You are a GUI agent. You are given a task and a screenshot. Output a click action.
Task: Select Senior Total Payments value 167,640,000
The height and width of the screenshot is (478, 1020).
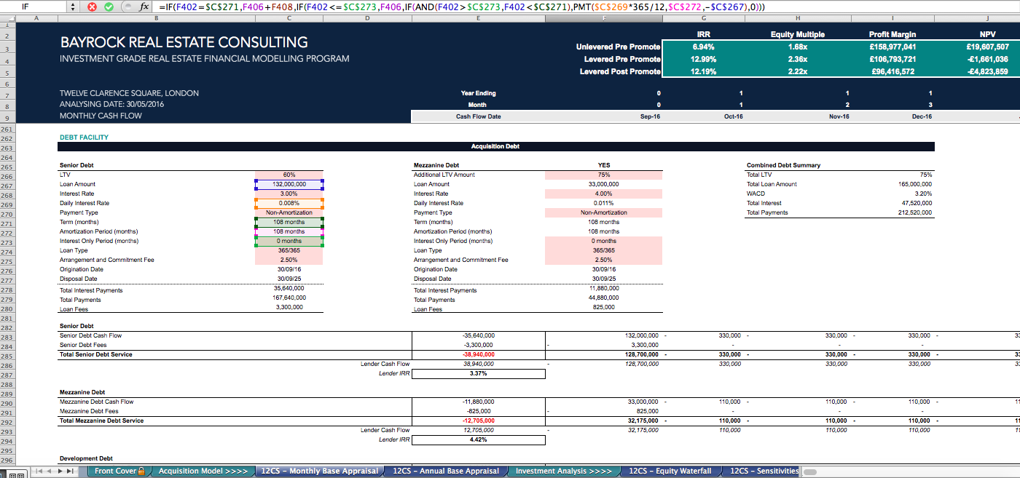[x=289, y=298]
